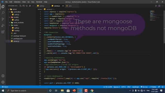165x93 pixels.
Task: Click server in the breadcrumb path
Action: (x=40, y=9)
